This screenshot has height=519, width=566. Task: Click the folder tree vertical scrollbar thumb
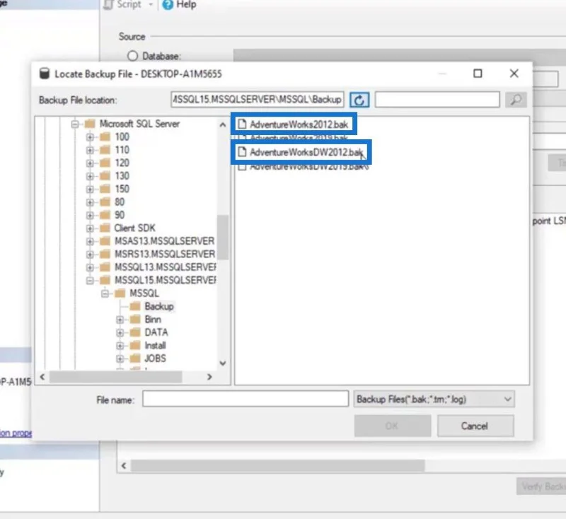click(x=223, y=237)
